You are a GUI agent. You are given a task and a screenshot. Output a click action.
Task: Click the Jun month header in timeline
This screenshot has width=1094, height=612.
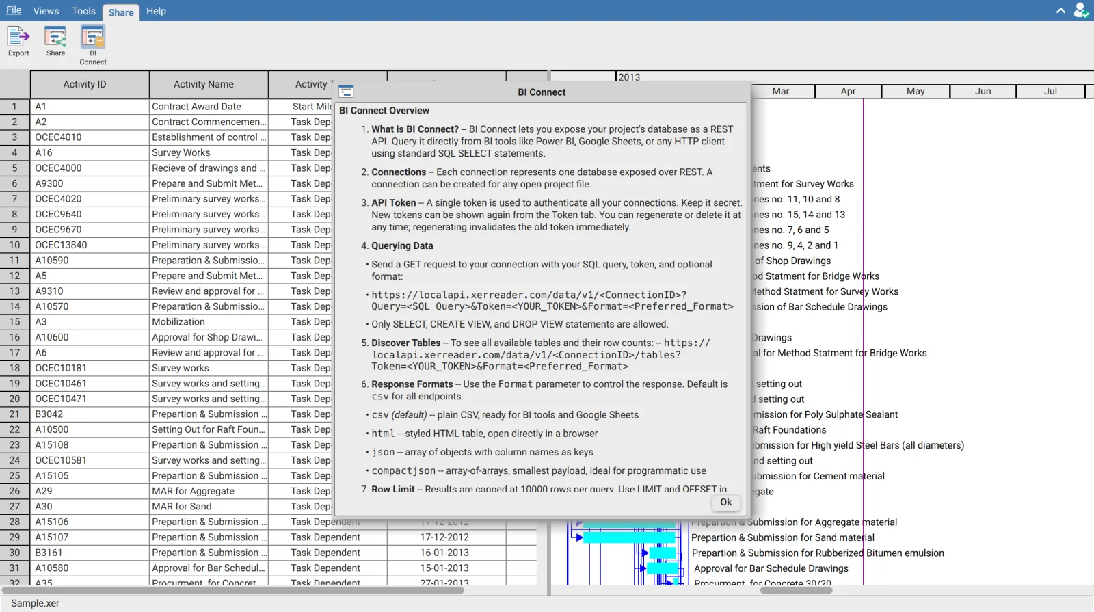point(983,91)
